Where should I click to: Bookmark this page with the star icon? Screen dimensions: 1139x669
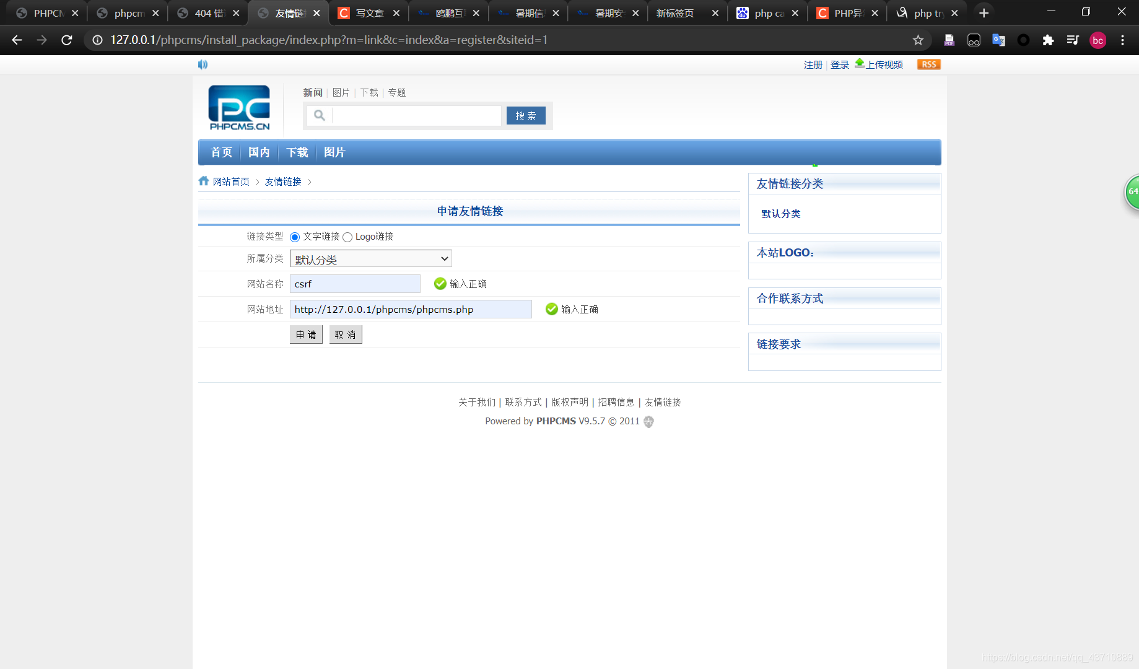pyautogui.click(x=918, y=40)
